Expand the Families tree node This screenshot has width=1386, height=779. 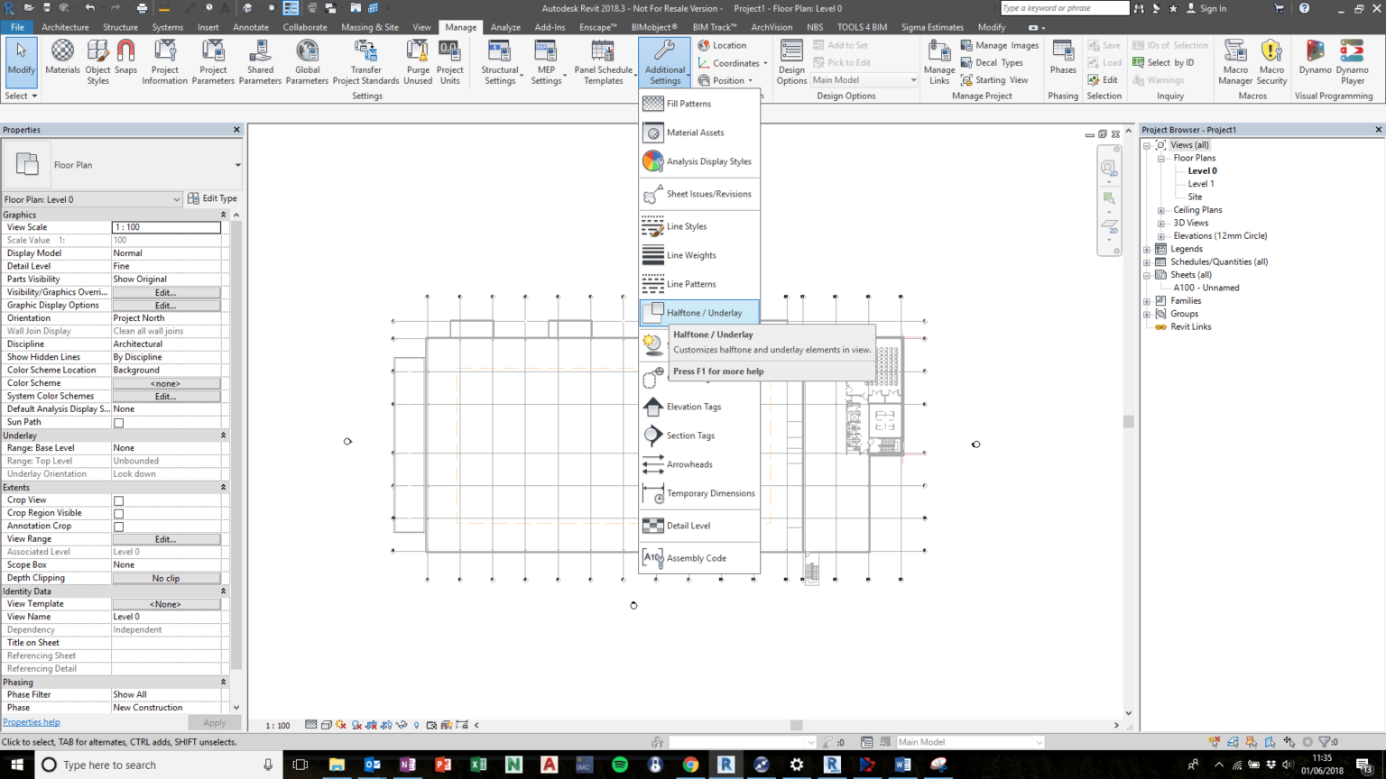(x=1147, y=301)
